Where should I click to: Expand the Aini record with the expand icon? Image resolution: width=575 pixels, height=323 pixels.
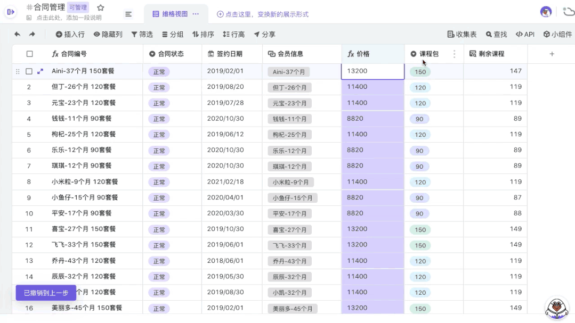(41, 71)
